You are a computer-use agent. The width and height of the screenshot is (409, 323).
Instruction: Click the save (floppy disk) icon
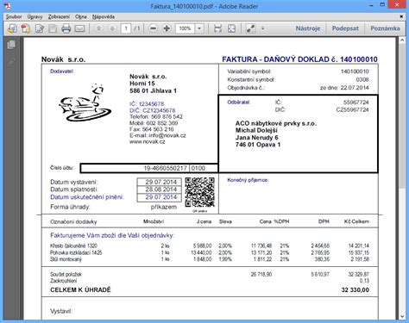(53, 28)
